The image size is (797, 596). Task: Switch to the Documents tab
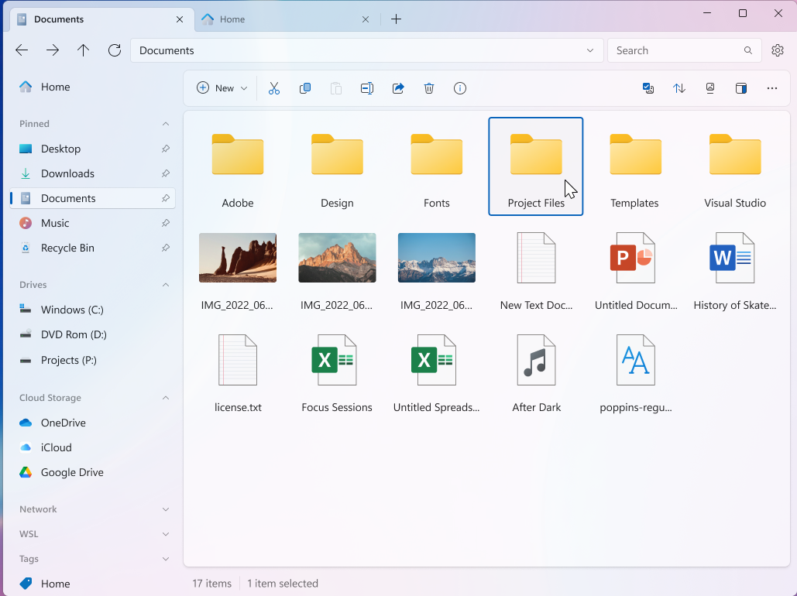point(101,19)
